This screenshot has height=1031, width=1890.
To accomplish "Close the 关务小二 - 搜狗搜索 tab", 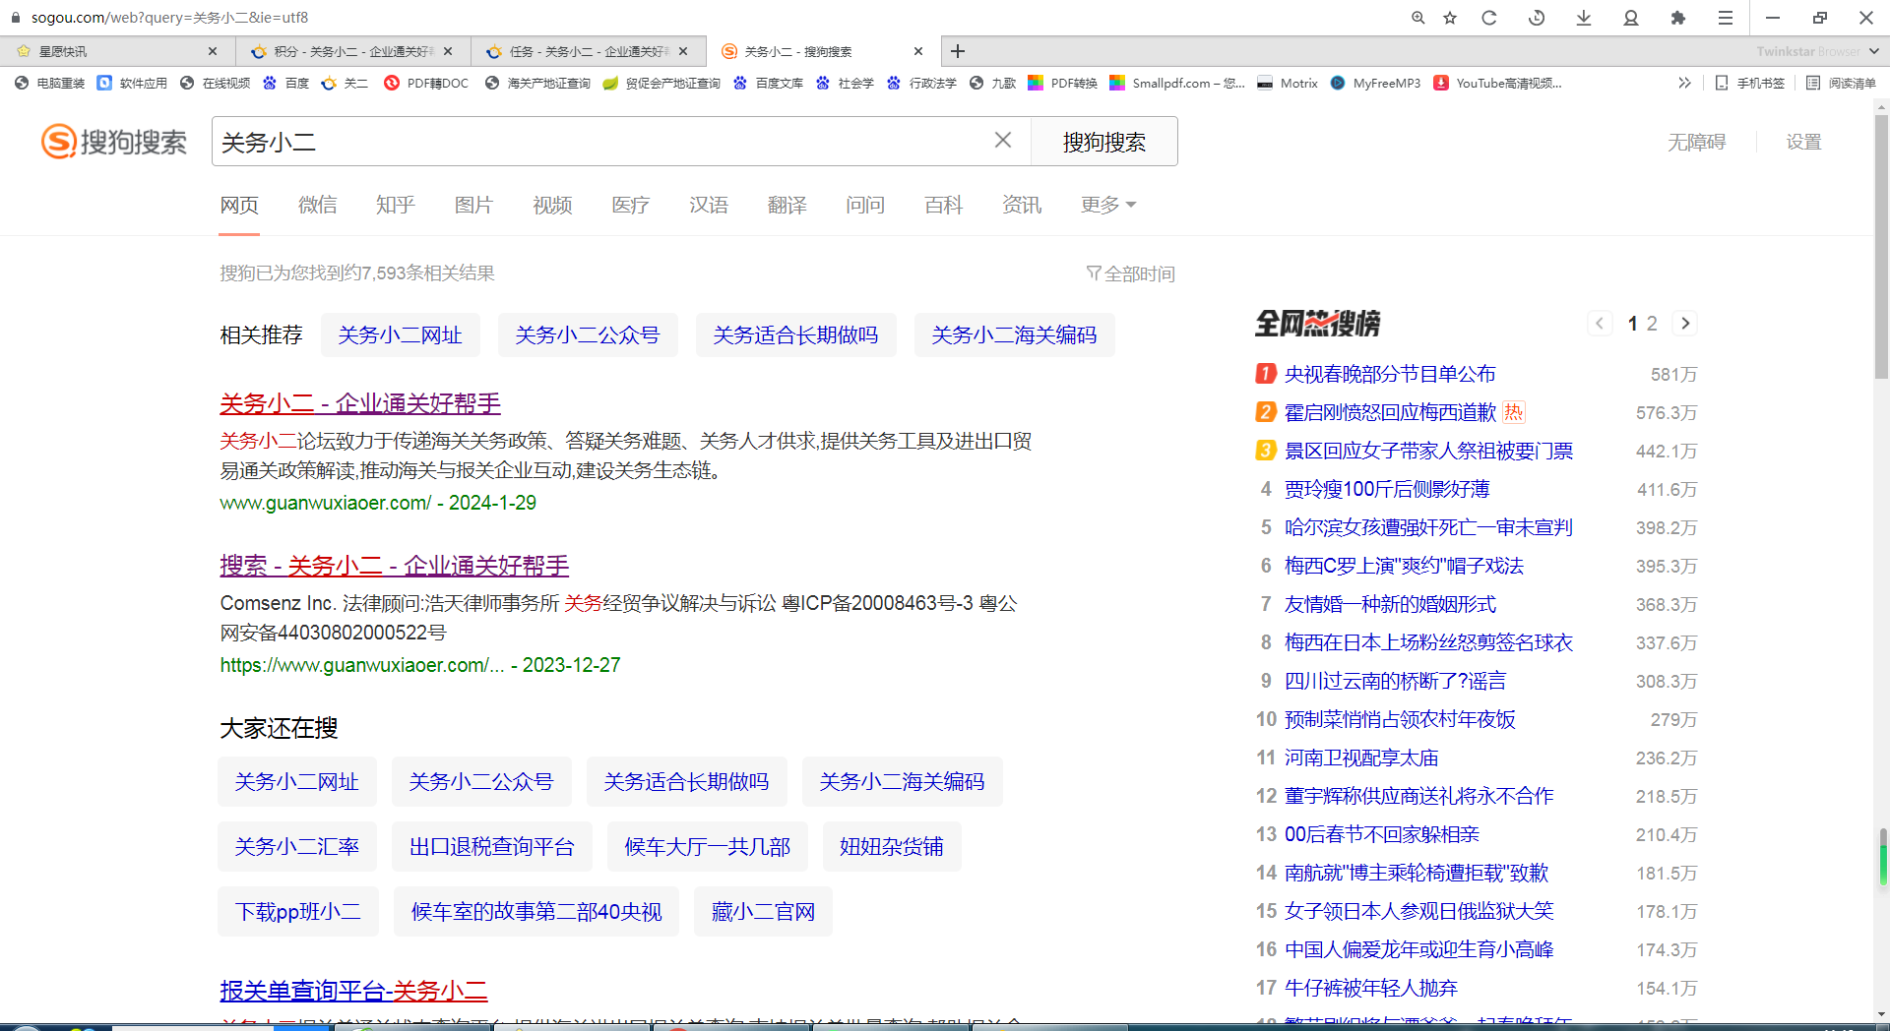I will (918, 51).
